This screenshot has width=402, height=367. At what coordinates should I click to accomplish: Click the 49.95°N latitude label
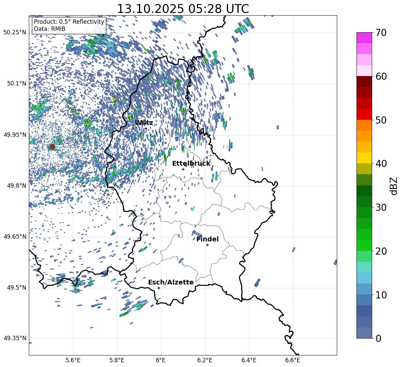(15, 134)
